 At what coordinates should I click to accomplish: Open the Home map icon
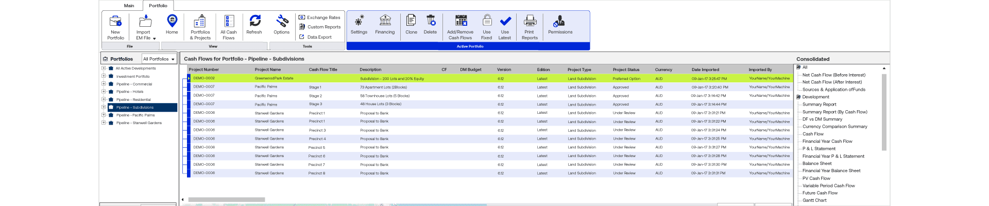pyautogui.click(x=172, y=22)
